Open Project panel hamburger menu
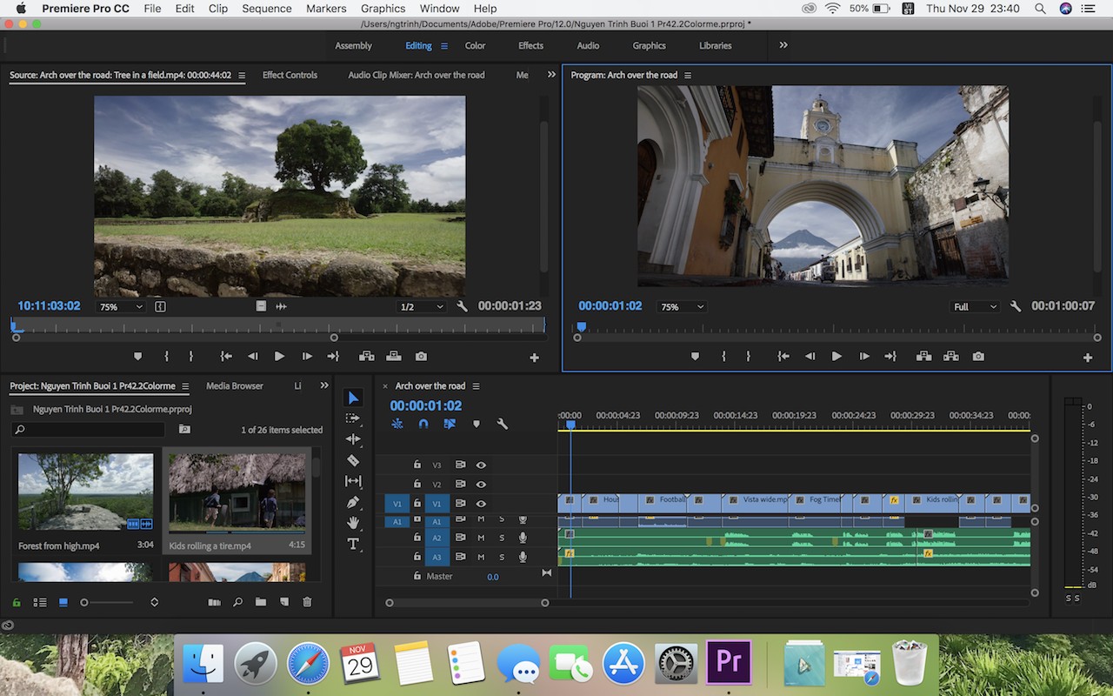The width and height of the screenshot is (1113, 696). point(183,386)
